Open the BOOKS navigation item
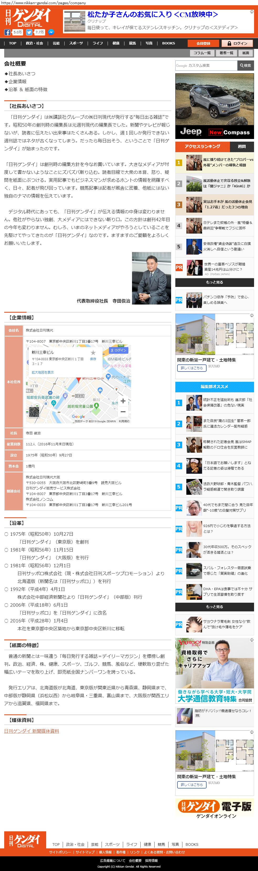This screenshot has width=258, height=871. click(169, 43)
